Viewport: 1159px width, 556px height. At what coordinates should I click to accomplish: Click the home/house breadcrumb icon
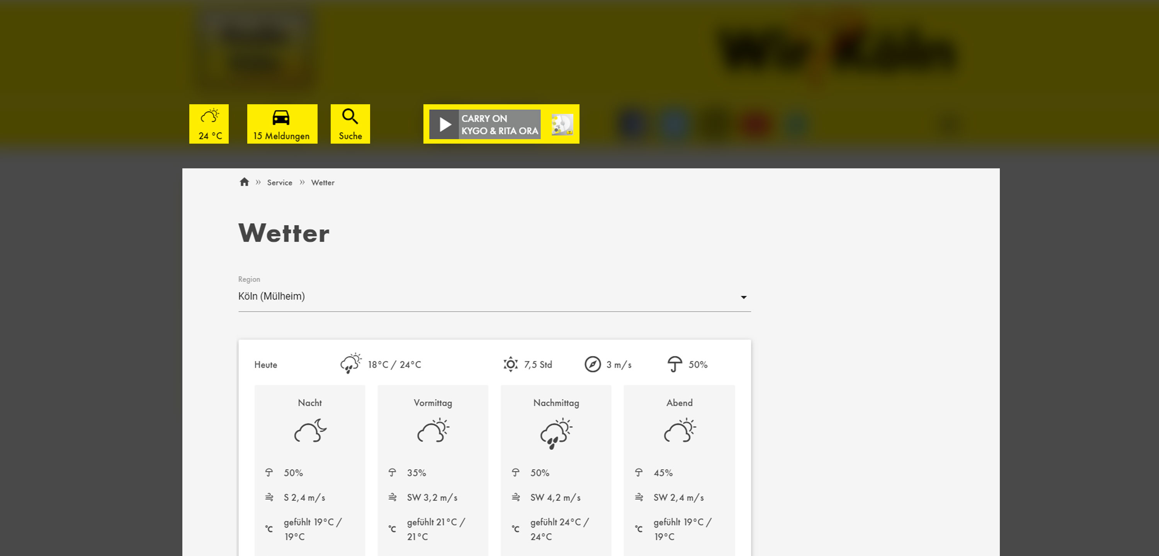coord(245,182)
